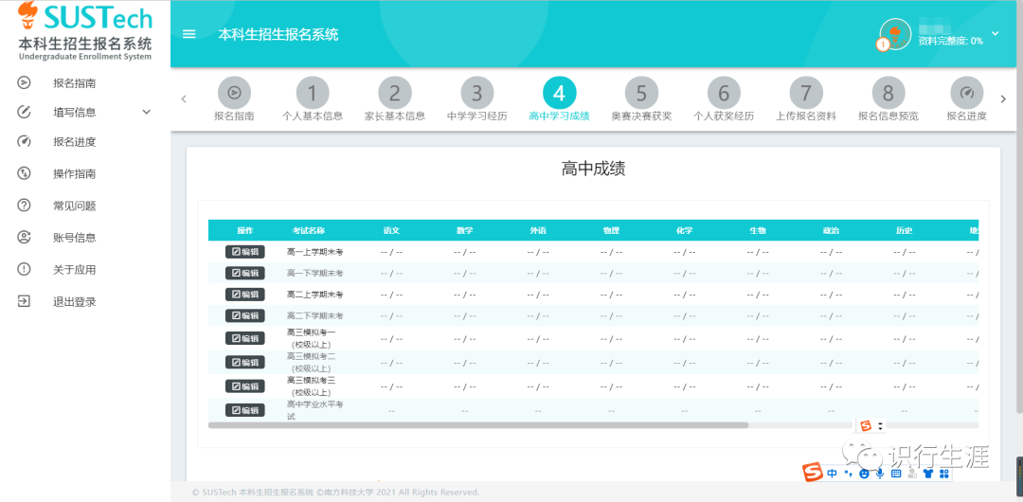Click the 高中成绩 heading

pos(593,170)
